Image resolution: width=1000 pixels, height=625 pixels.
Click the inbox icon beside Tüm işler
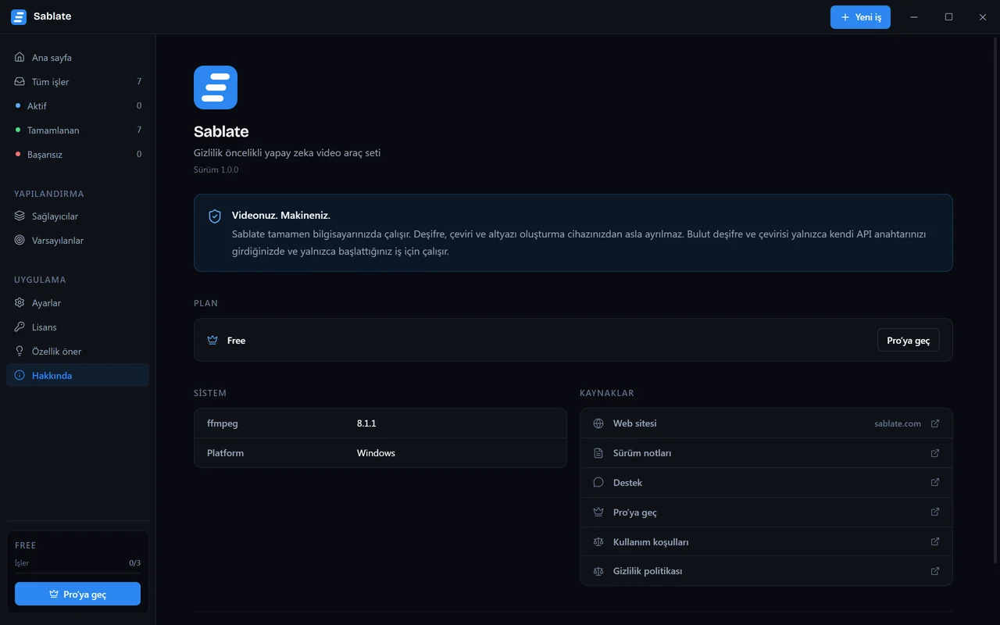pyautogui.click(x=20, y=82)
